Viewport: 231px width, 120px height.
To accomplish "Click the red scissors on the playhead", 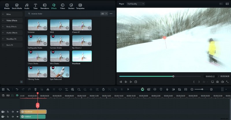I will 38,105.
